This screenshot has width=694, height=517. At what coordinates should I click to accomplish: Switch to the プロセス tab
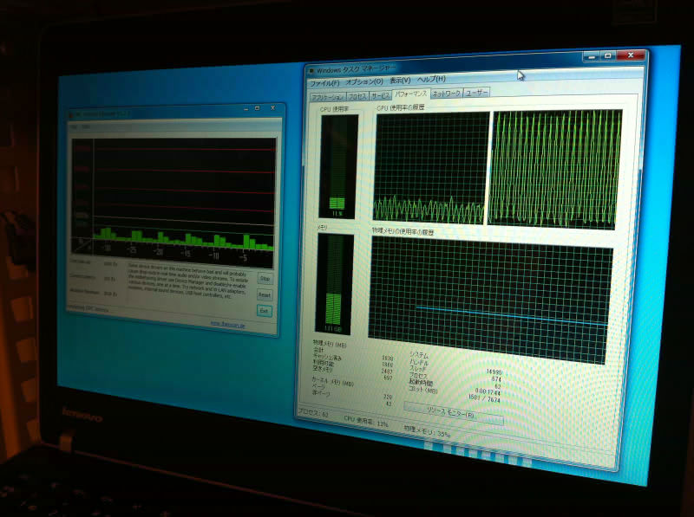coord(357,96)
